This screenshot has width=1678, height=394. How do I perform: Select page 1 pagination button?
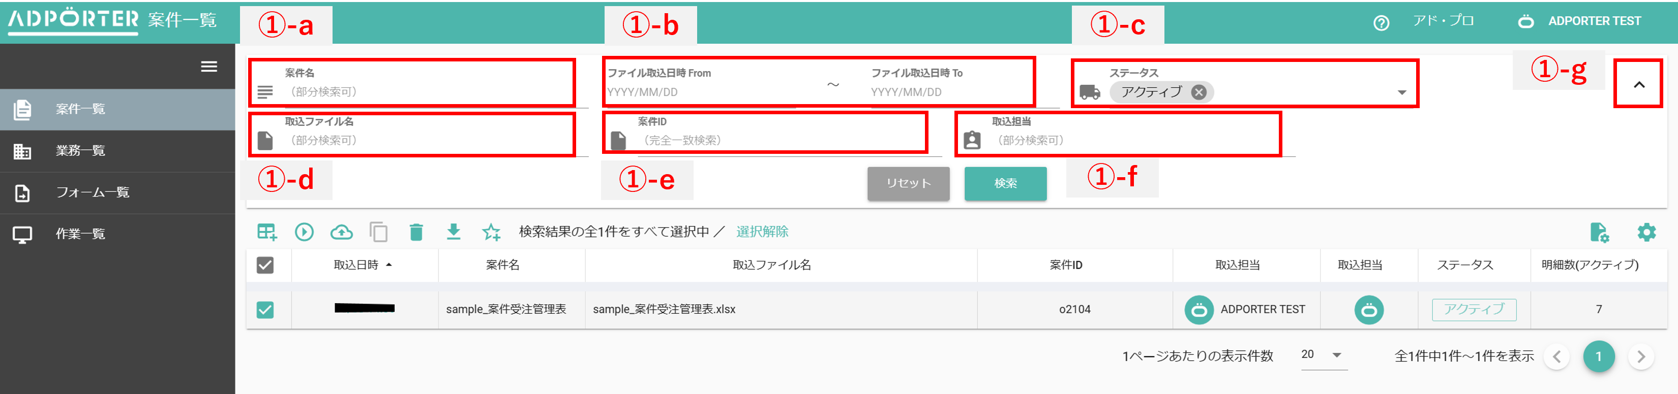point(1599,356)
